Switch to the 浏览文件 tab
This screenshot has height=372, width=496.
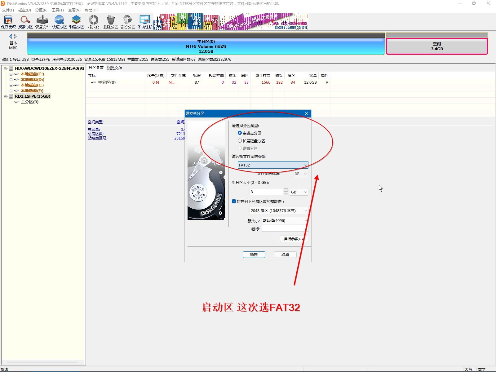click(x=115, y=68)
